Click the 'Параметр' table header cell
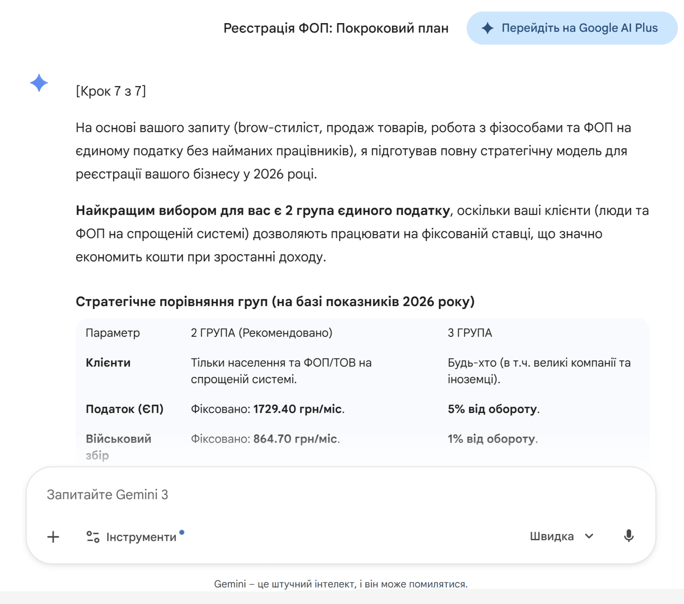This screenshot has height=604, width=684. (113, 333)
